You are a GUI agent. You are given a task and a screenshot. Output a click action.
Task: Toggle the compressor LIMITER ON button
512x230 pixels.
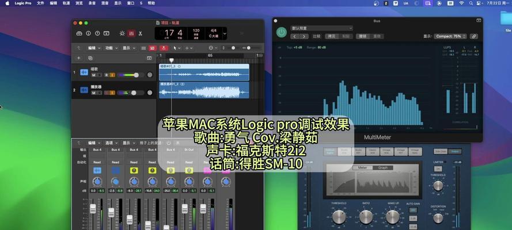point(438,168)
